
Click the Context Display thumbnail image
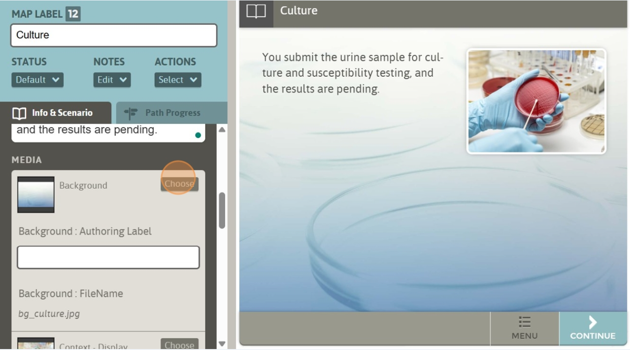point(36,343)
